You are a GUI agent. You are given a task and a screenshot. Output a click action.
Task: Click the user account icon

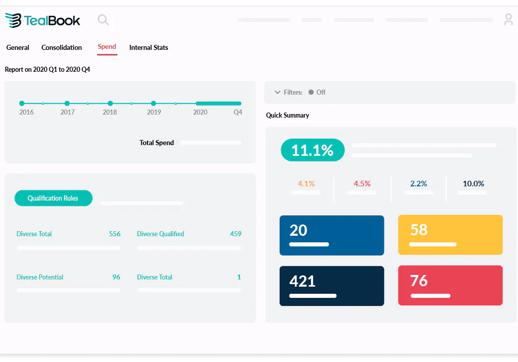coord(508,20)
